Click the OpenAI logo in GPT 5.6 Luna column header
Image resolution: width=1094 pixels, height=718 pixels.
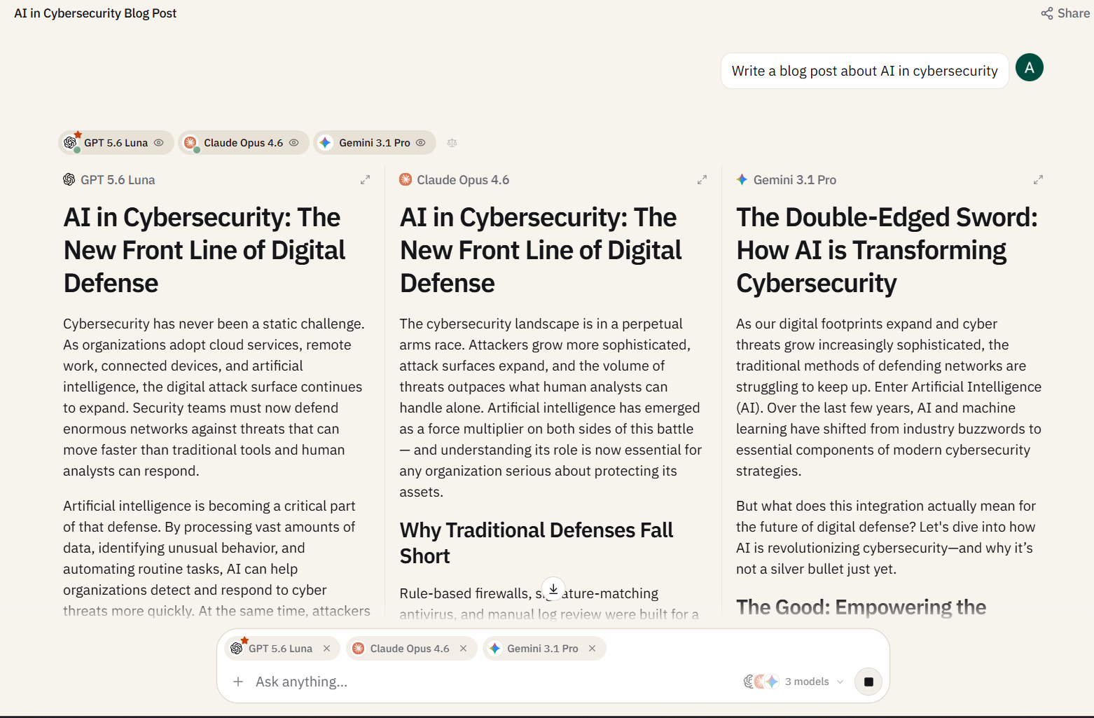[x=69, y=180]
